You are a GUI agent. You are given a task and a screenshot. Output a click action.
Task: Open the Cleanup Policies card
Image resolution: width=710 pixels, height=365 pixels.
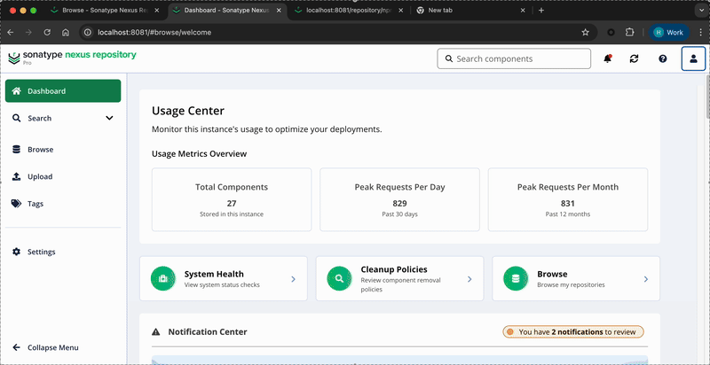pos(400,279)
